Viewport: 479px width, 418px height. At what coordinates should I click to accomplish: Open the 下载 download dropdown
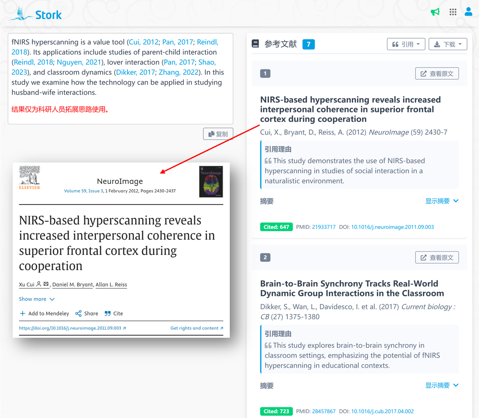(448, 44)
